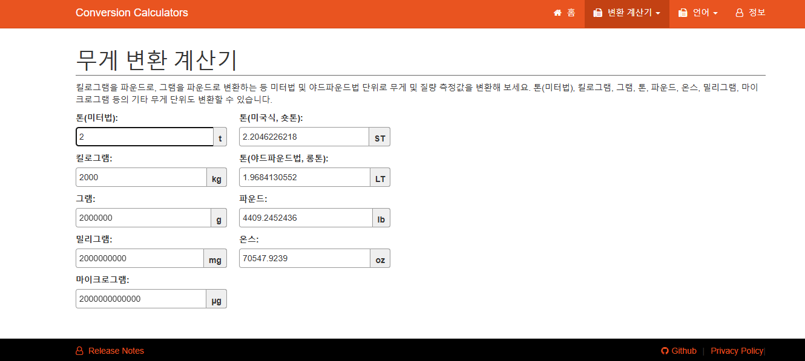Image resolution: width=805 pixels, height=361 pixels.
Task: Open the 변환 계산기 dropdown menu
Action: click(626, 12)
